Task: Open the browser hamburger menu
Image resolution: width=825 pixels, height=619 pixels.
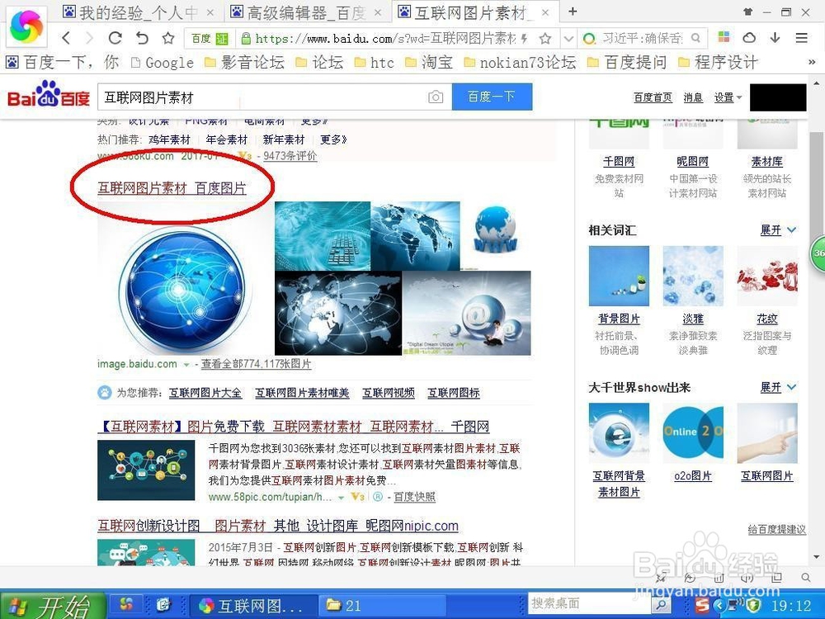Action: (x=801, y=38)
